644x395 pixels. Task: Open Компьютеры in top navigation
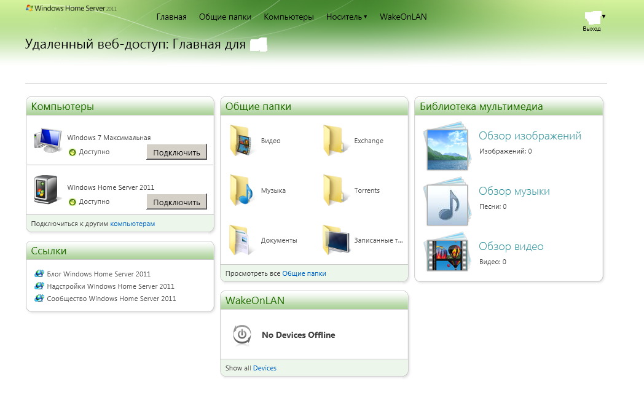pyautogui.click(x=289, y=17)
